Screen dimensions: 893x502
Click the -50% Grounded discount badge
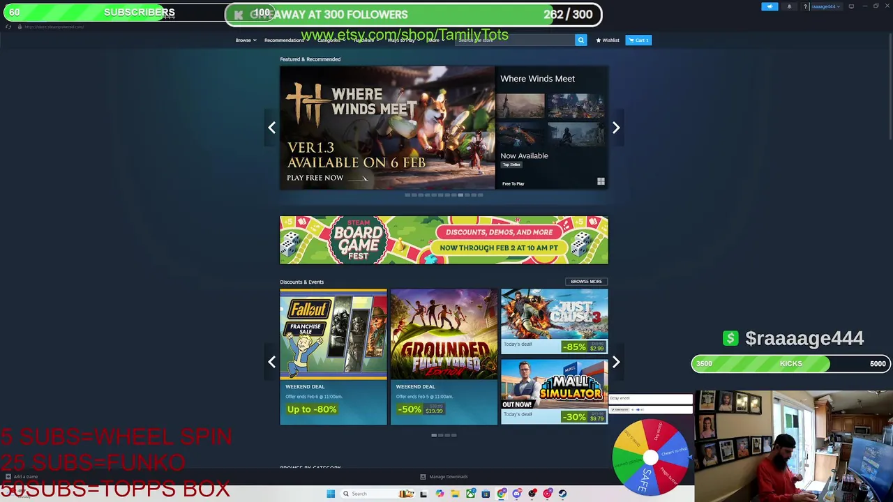[x=409, y=409]
